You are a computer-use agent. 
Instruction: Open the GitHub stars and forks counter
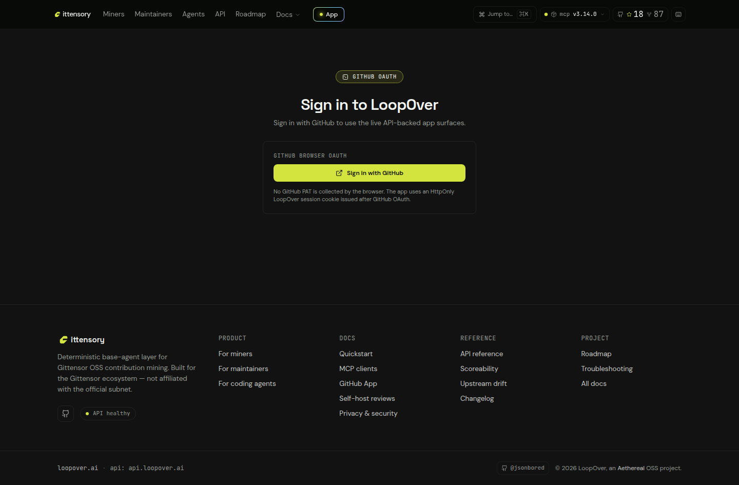tap(640, 14)
